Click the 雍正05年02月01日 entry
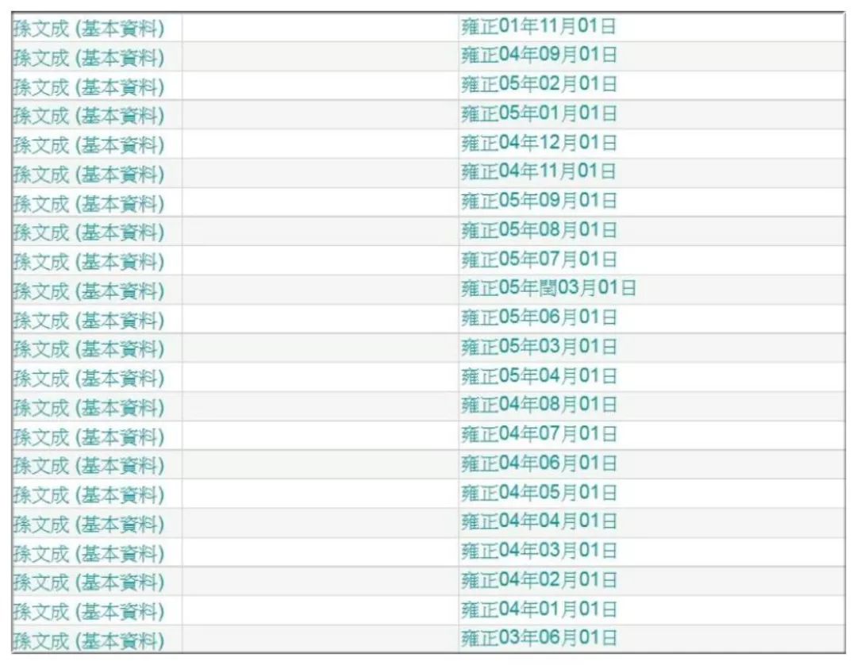The image size is (857, 665). [x=538, y=85]
